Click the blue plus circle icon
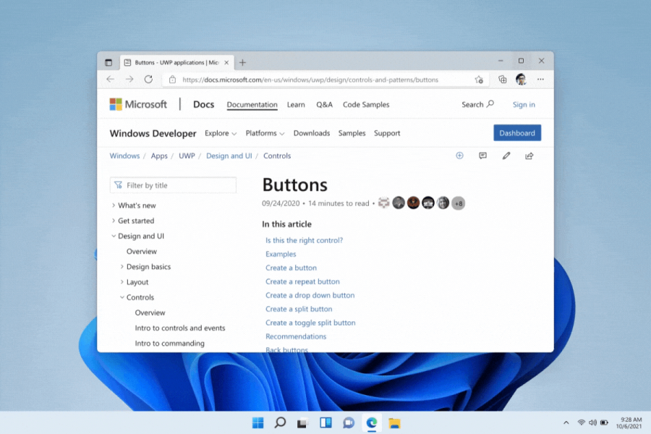651x434 pixels. point(459,156)
